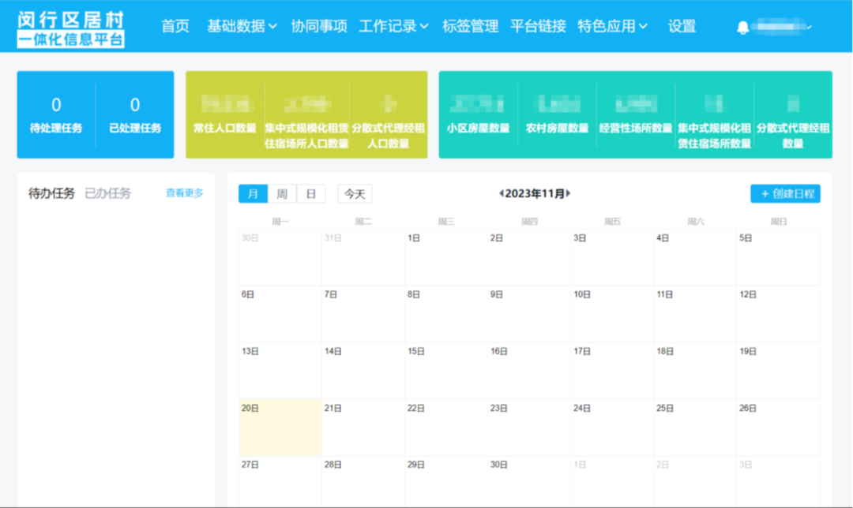Switch calendar to 周 week view
The width and height of the screenshot is (853, 508).
coord(281,193)
